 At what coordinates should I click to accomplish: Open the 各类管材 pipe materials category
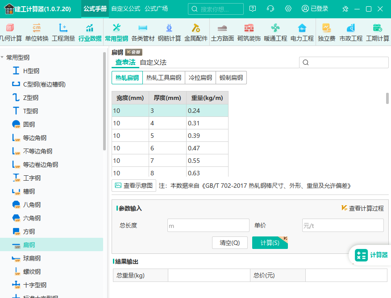[x=143, y=33]
